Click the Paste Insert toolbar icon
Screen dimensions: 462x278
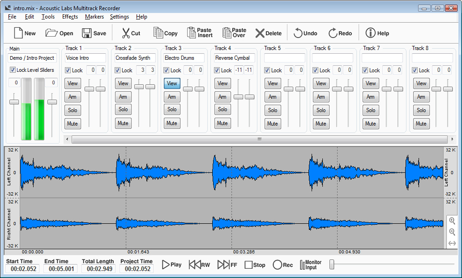pos(191,32)
